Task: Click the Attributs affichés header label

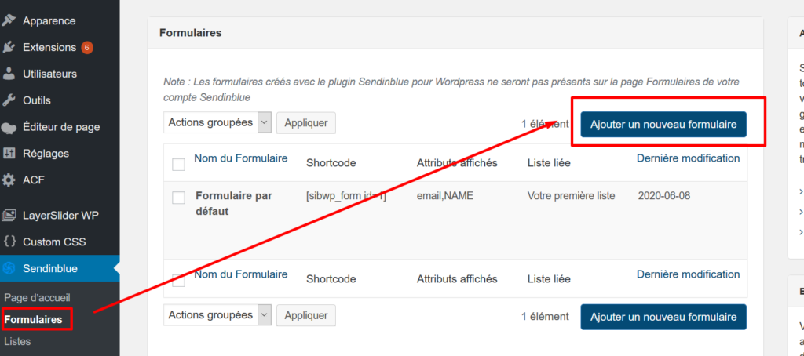Action: click(x=457, y=163)
